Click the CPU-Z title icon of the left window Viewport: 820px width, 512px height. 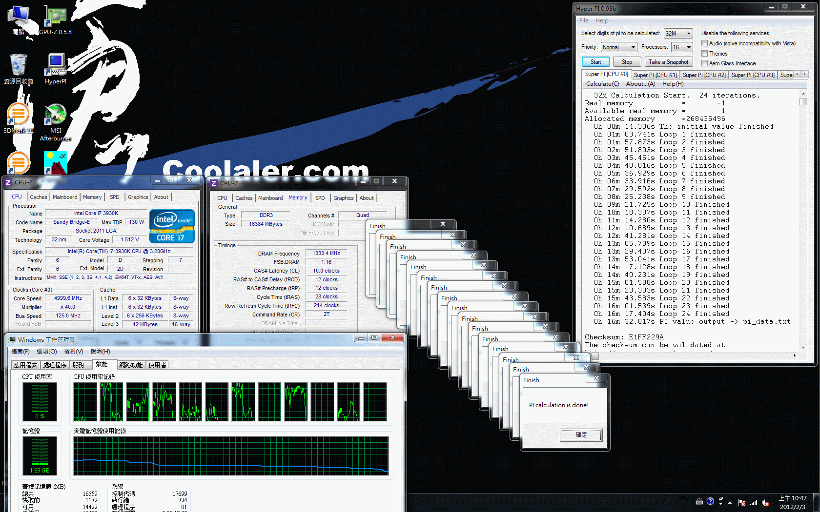click(8, 182)
